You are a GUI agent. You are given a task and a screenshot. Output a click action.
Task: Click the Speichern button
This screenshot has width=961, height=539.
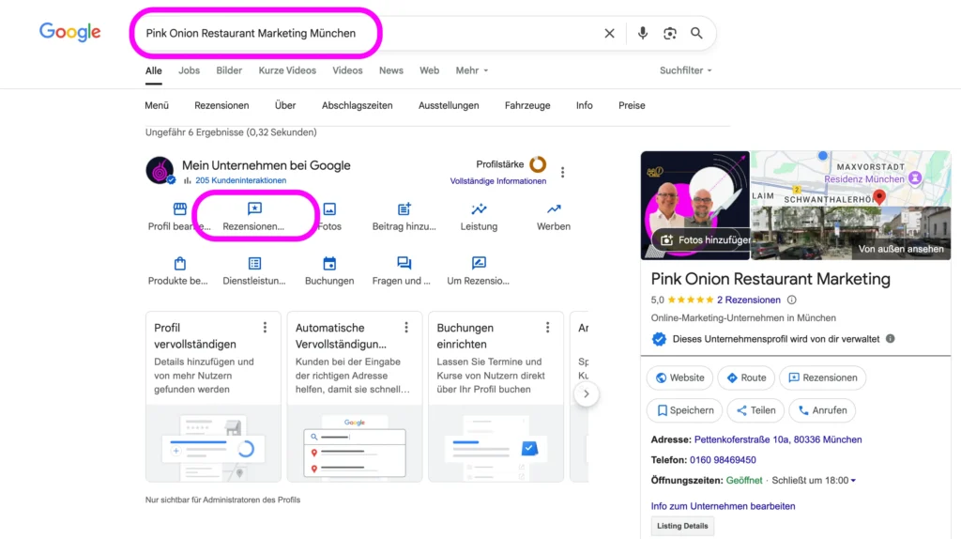(684, 410)
